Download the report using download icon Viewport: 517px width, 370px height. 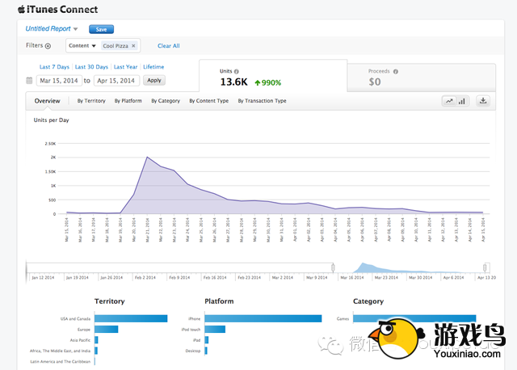click(483, 101)
